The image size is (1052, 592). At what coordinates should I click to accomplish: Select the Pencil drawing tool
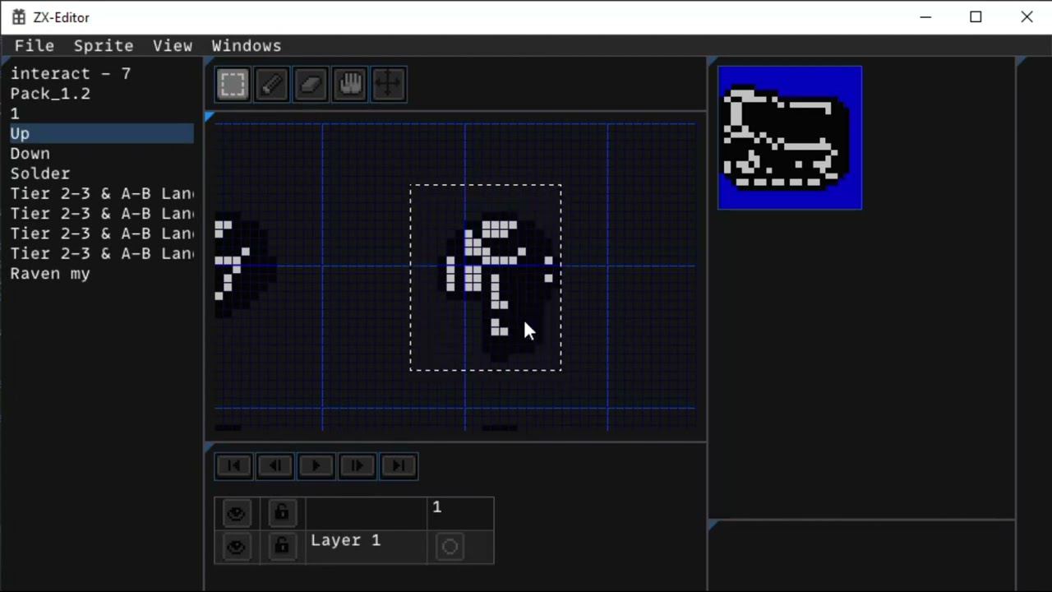coord(272,84)
